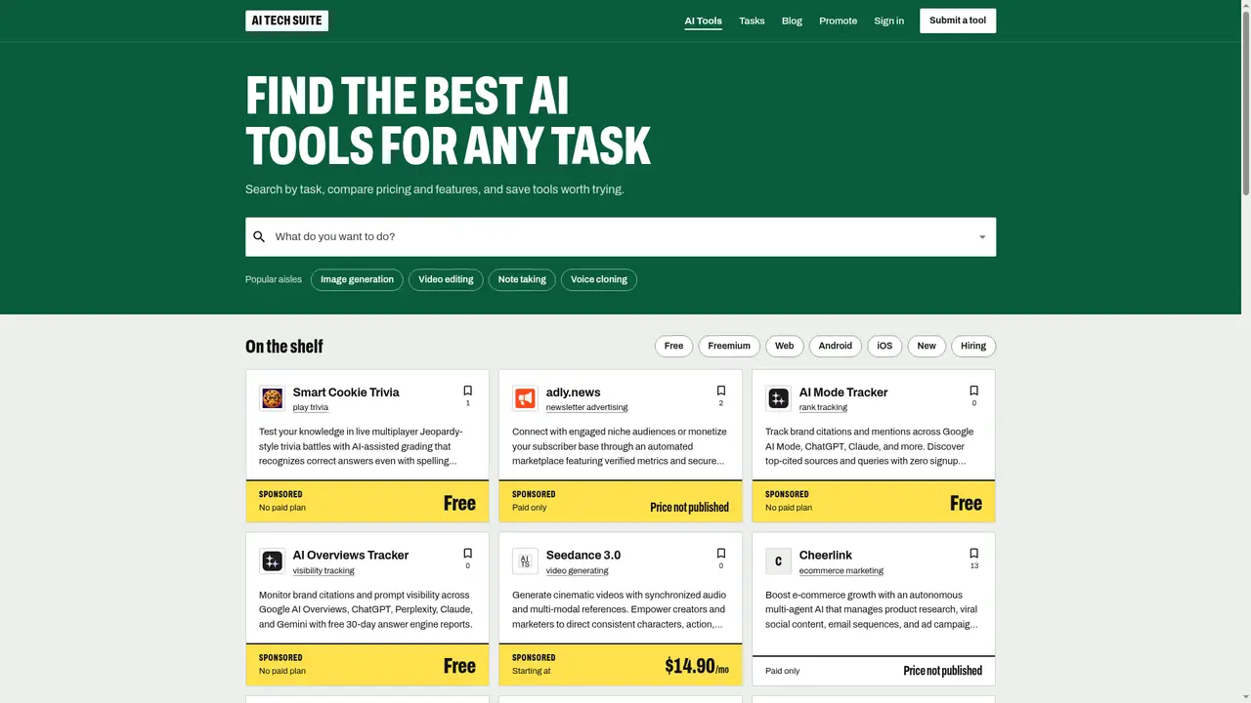Click the AI Mode Tracker logo icon

coord(778,398)
